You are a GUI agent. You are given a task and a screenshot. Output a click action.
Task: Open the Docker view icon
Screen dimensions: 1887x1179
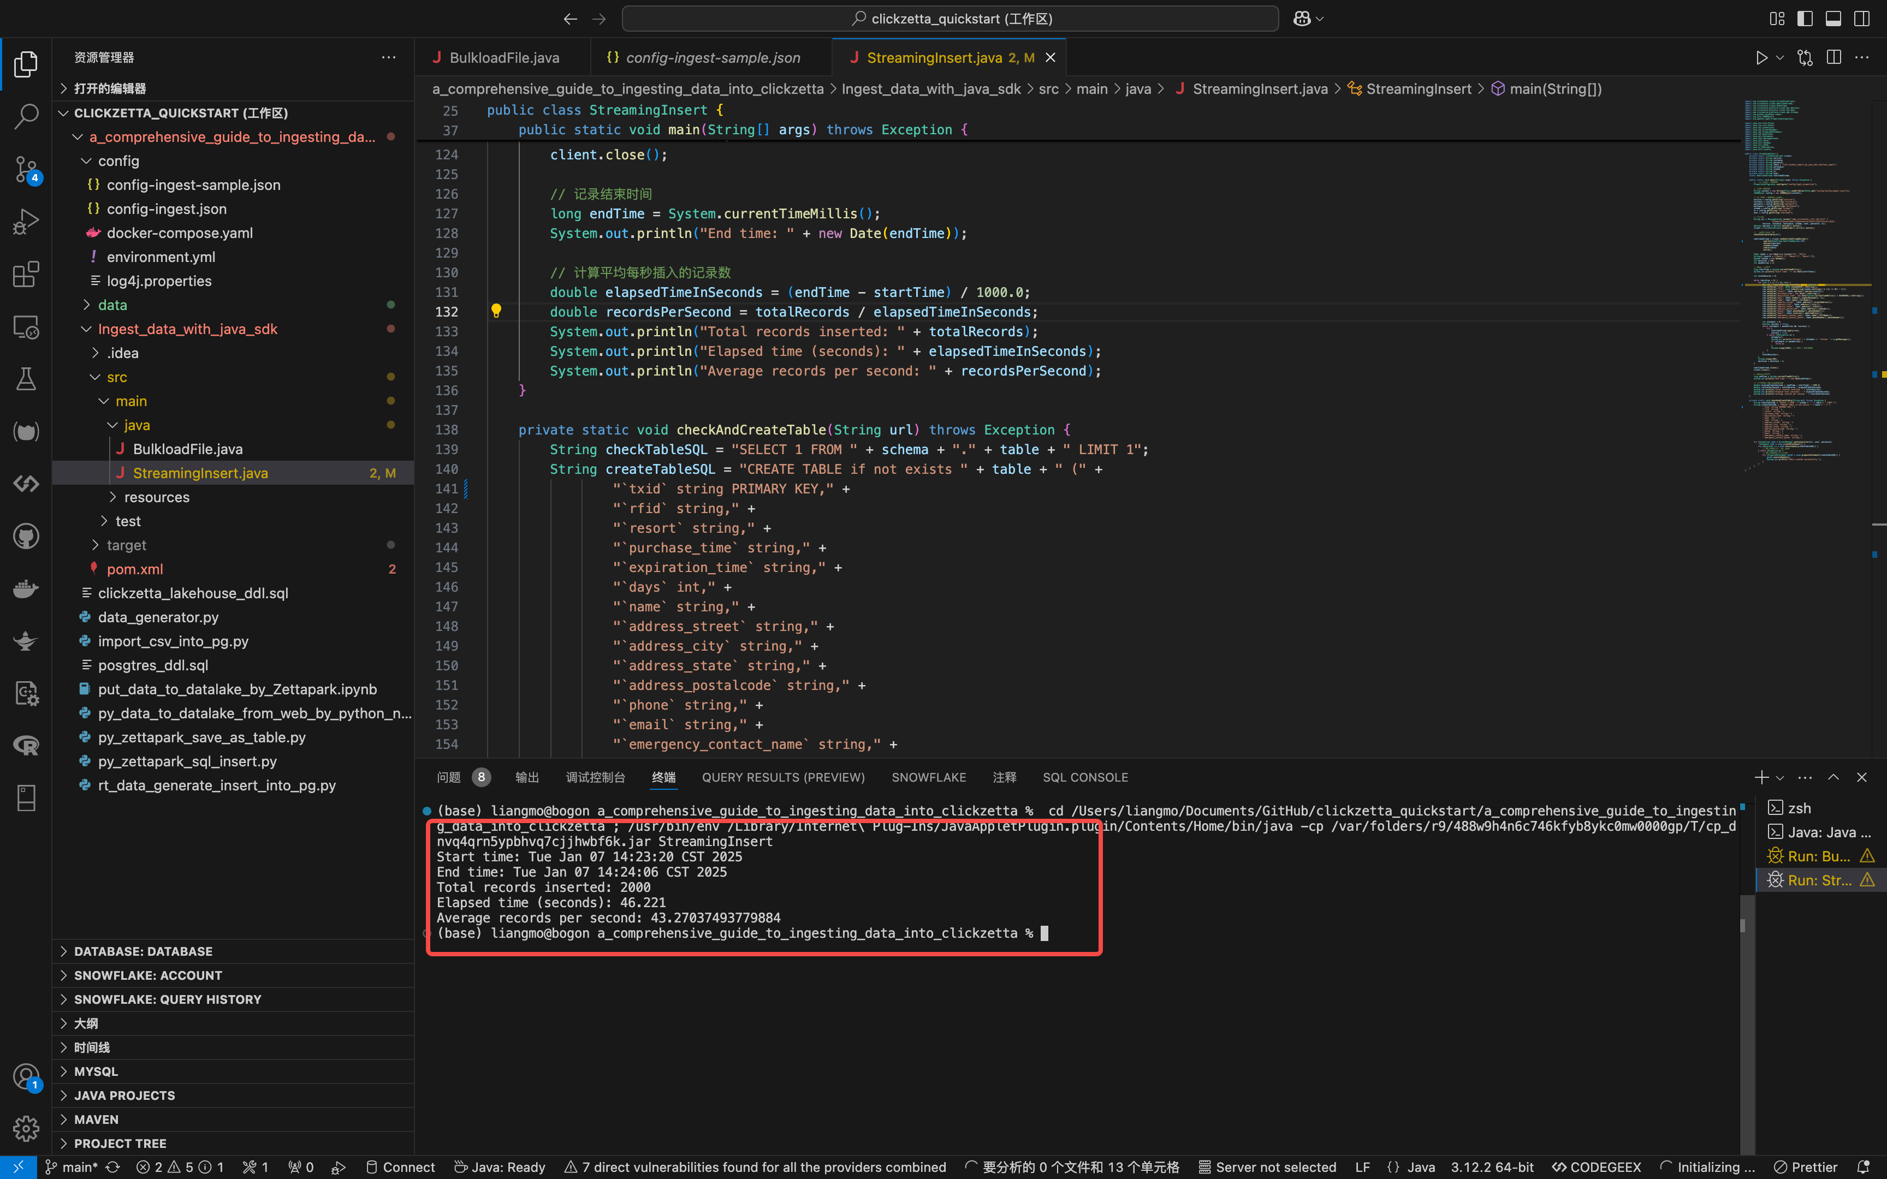26,589
